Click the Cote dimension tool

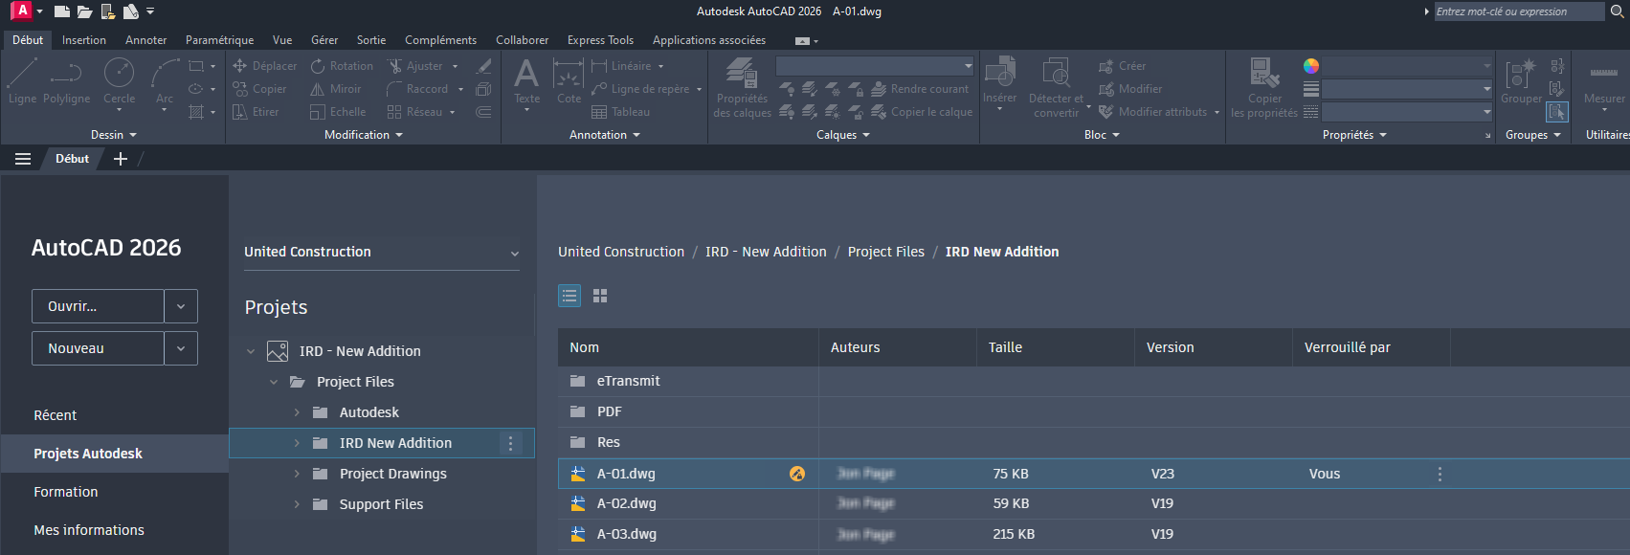(569, 80)
